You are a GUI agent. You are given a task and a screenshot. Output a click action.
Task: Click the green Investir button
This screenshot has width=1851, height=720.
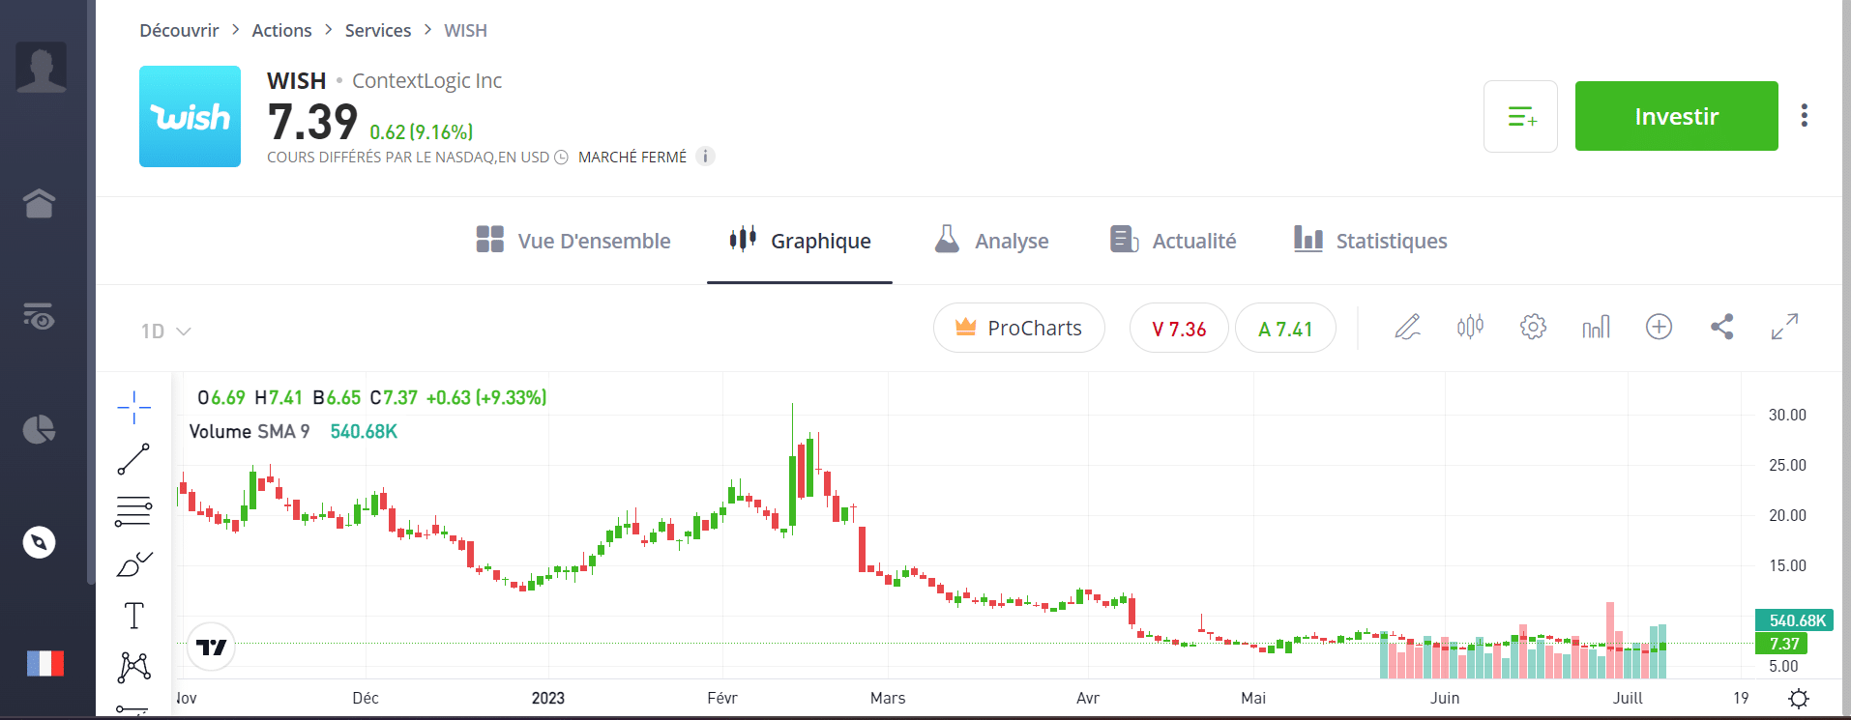[x=1676, y=116]
